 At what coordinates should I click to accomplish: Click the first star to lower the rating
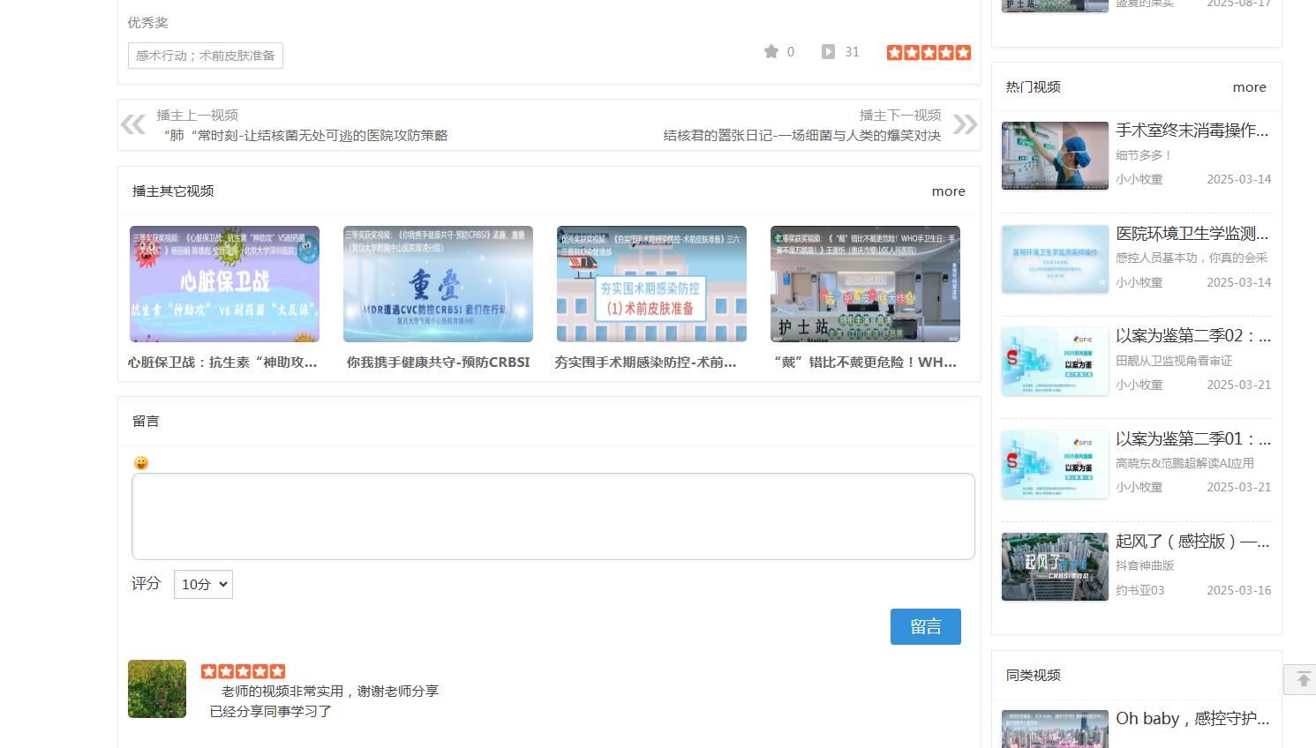click(x=894, y=52)
